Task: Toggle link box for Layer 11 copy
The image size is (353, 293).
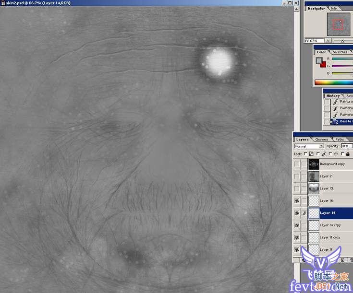Action: 304,237
